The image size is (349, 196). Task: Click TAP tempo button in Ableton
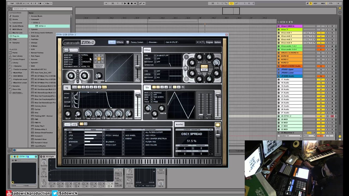(x=12, y=3)
